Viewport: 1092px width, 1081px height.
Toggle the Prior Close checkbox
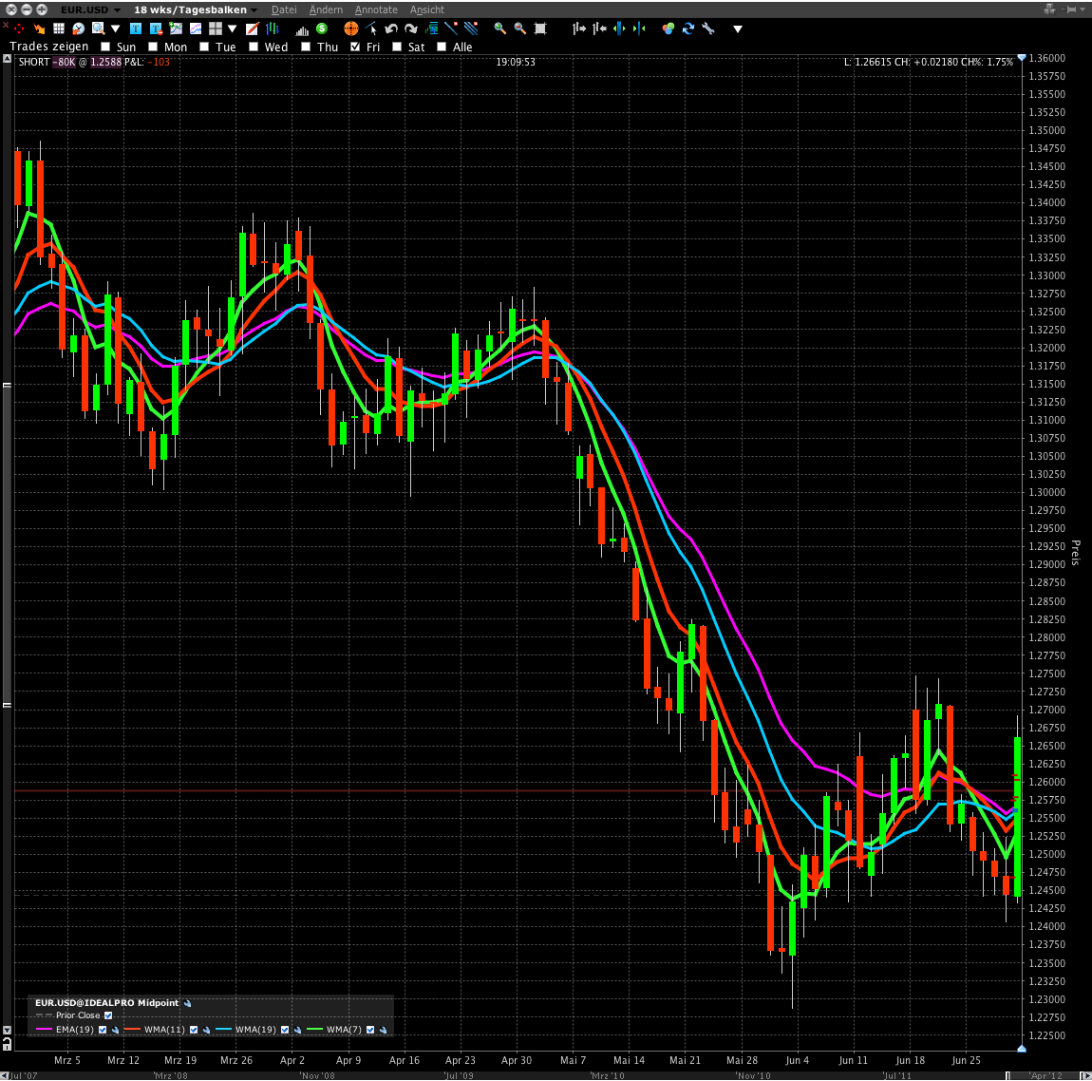pyautogui.click(x=108, y=1015)
